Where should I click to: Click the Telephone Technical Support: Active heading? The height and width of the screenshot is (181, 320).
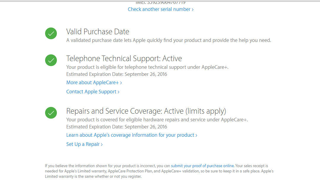coord(124,58)
